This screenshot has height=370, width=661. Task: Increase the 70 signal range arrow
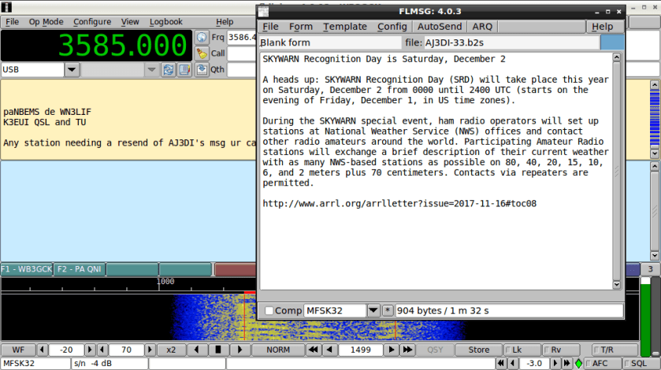(150, 350)
